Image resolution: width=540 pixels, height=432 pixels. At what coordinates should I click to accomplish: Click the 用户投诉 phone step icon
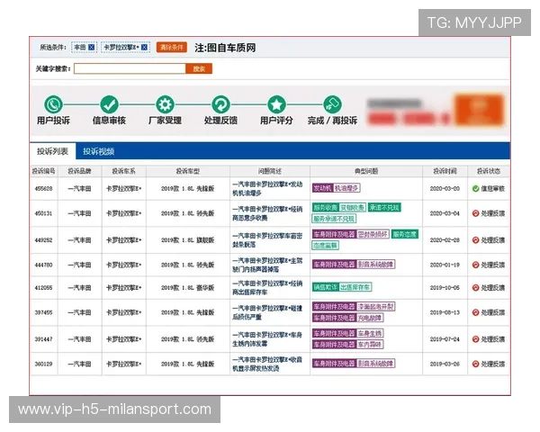[53, 104]
